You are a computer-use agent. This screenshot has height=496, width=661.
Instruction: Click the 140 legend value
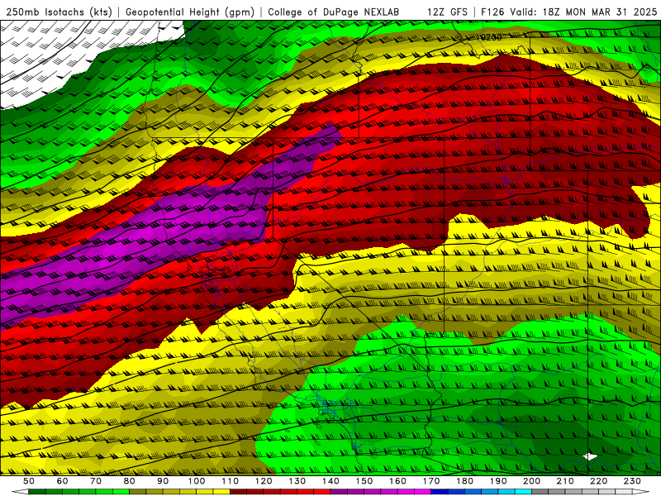[330, 481]
